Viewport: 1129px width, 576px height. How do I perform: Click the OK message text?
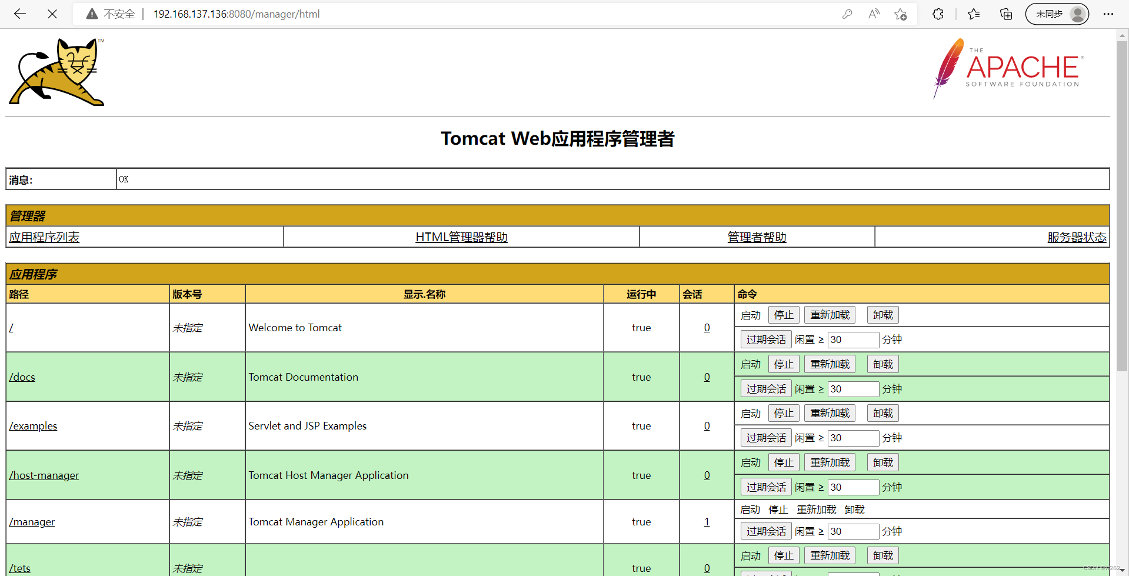tap(124, 179)
